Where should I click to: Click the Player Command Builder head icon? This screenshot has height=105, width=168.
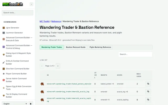[4, 74]
